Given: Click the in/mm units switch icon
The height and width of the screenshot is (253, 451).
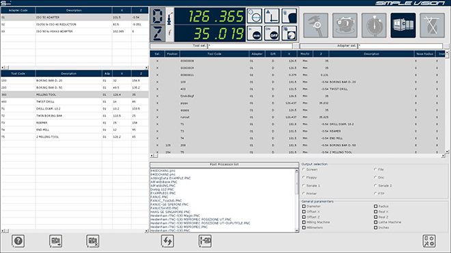Looking at the screenshot, I should click(x=254, y=33).
